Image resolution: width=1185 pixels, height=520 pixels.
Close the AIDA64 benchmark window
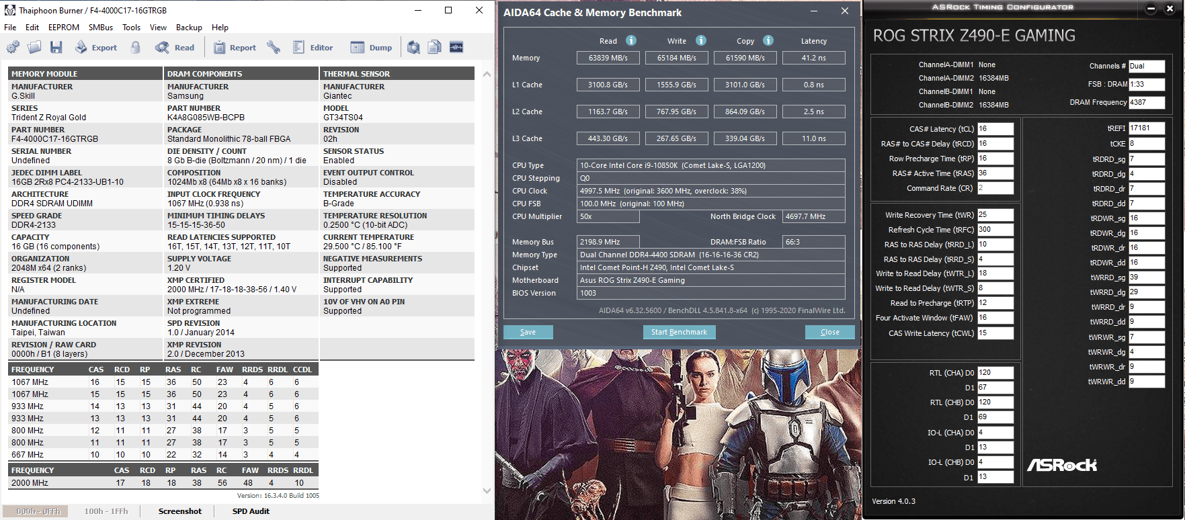pos(845,11)
